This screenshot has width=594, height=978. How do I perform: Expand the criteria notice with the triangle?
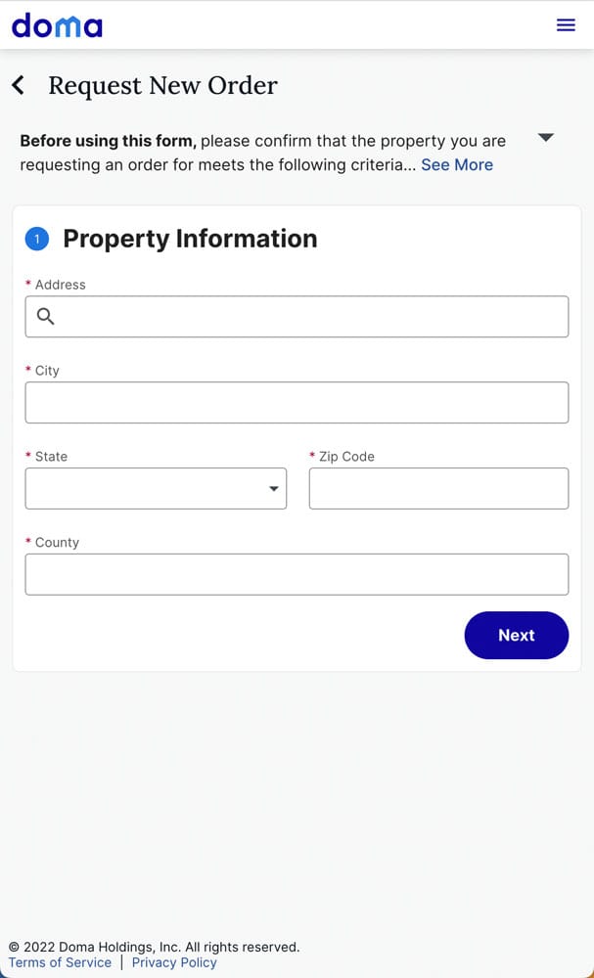click(546, 138)
